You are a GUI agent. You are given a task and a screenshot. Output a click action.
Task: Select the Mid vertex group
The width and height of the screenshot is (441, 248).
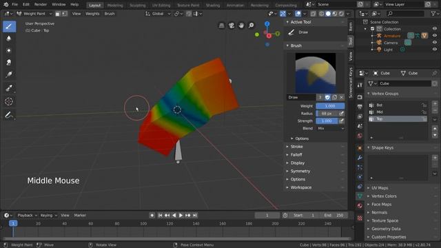398,112
